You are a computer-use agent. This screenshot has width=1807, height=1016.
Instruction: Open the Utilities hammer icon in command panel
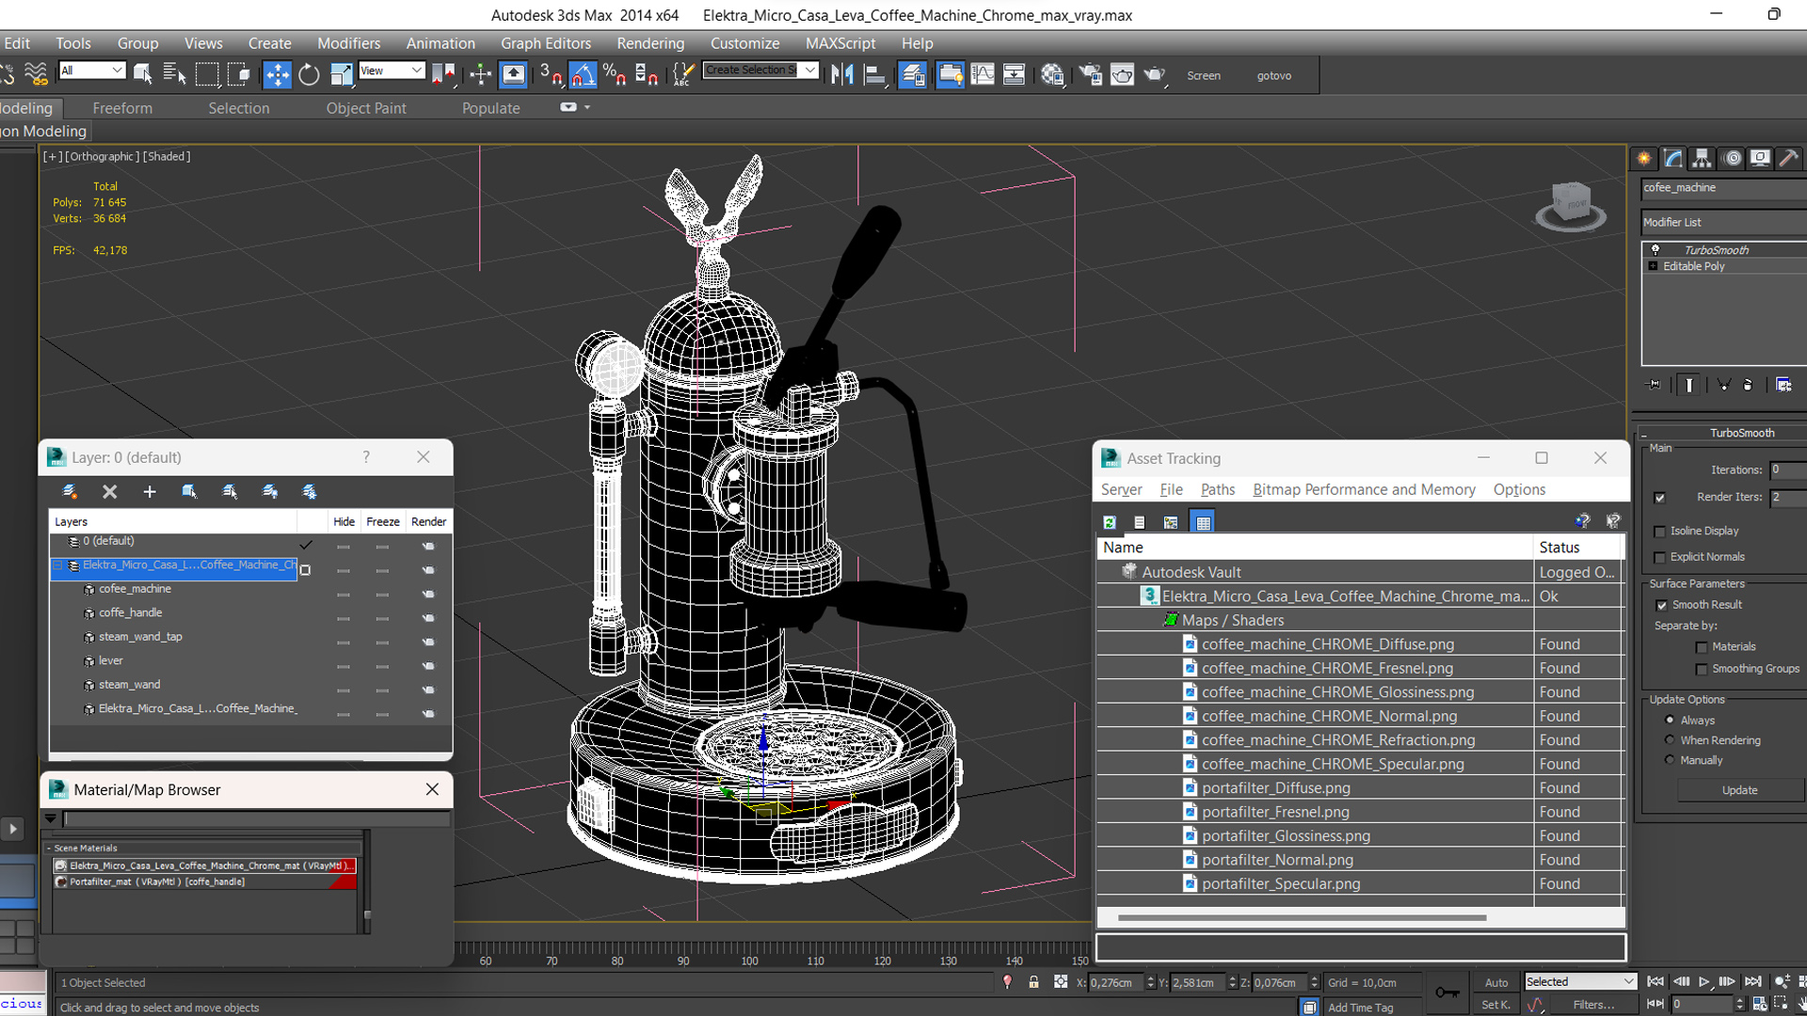[x=1789, y=158]
